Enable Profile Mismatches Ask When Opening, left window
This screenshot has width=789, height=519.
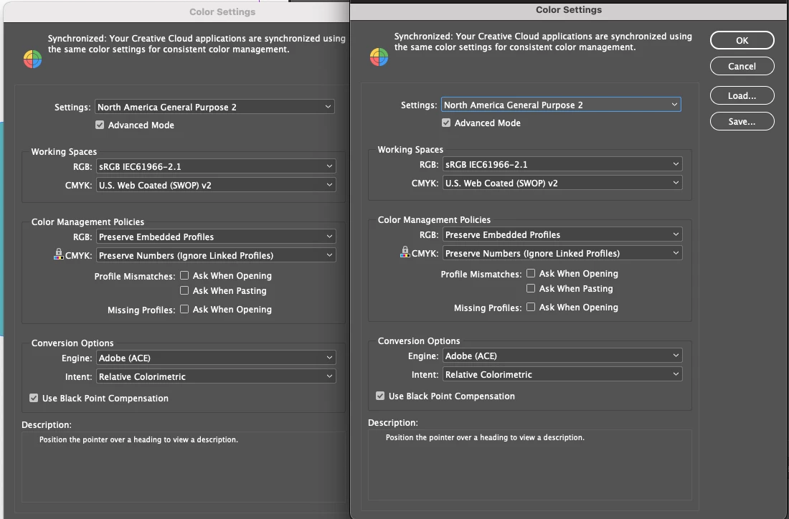tap(184, 275)
